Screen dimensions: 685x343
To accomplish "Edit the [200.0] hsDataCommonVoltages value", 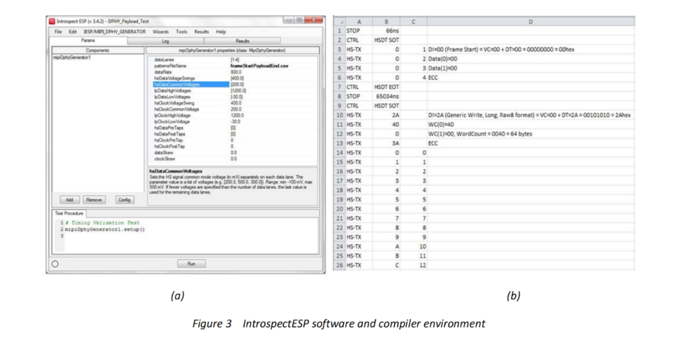I will tap(237, 84).
